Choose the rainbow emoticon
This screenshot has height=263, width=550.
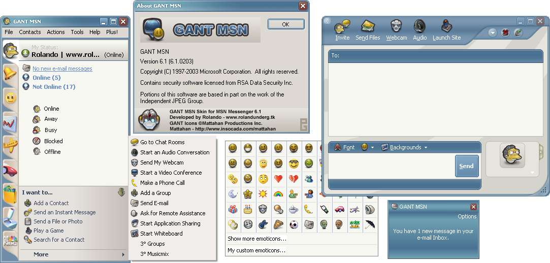(278, 194)
